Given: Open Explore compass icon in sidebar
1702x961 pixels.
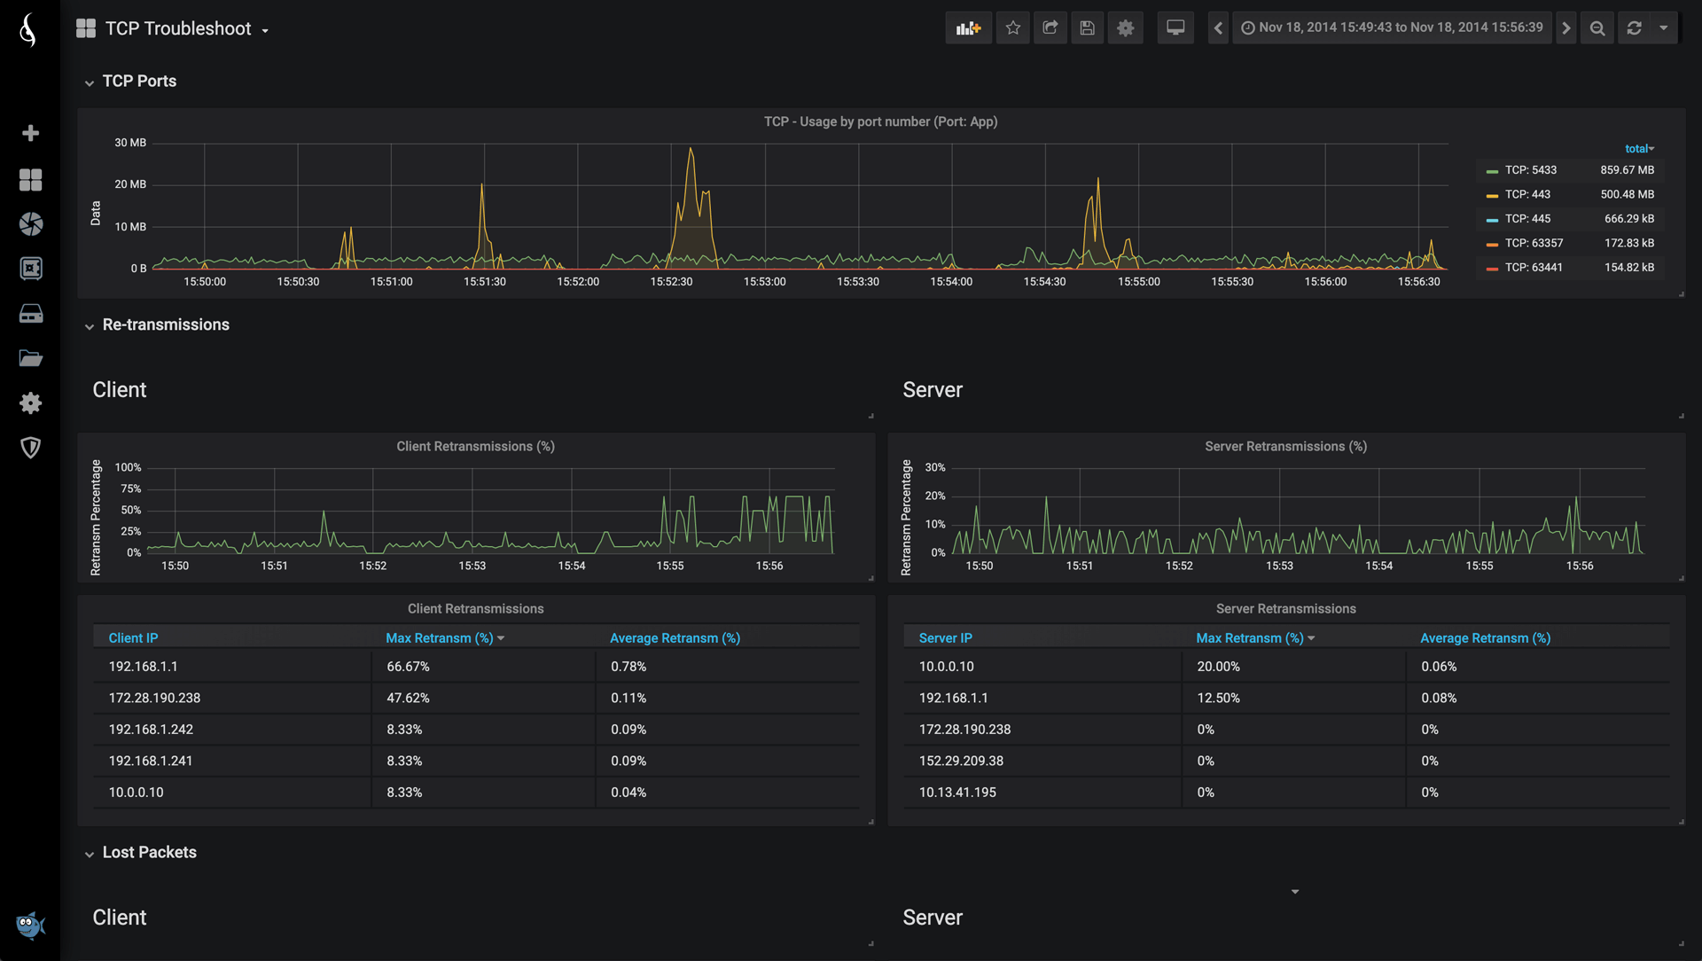Looking at the screenshot, I should click(31, 224).
